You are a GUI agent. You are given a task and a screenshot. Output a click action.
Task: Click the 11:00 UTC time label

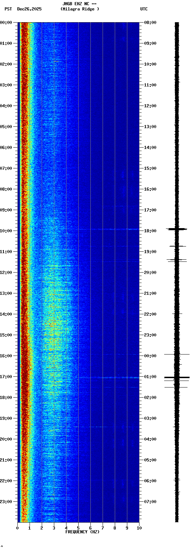150,85
